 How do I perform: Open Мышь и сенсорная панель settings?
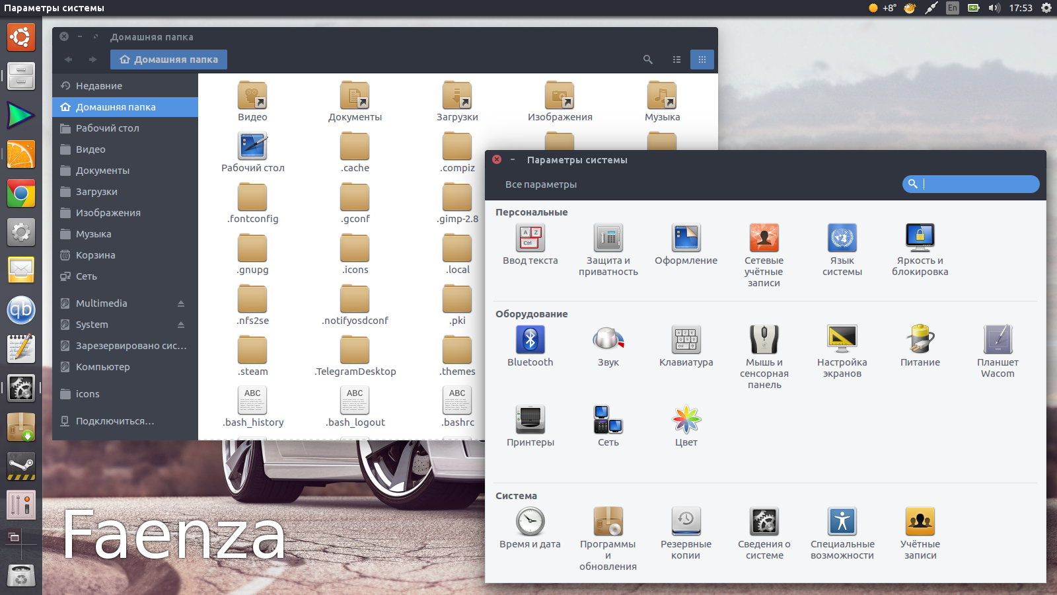(x=764, y=340)
